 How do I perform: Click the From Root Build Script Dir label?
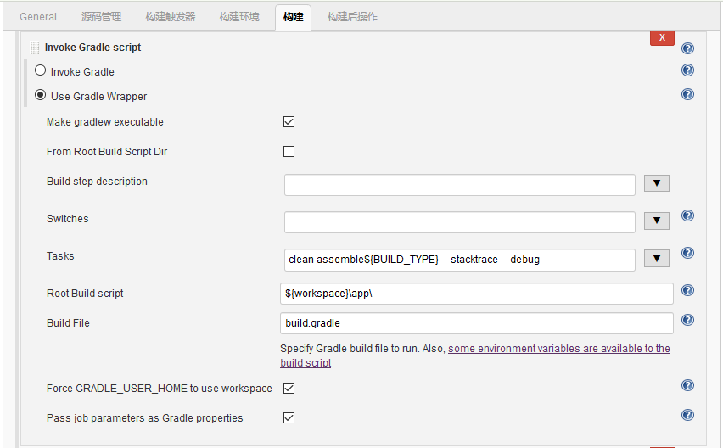pos(107,152)
